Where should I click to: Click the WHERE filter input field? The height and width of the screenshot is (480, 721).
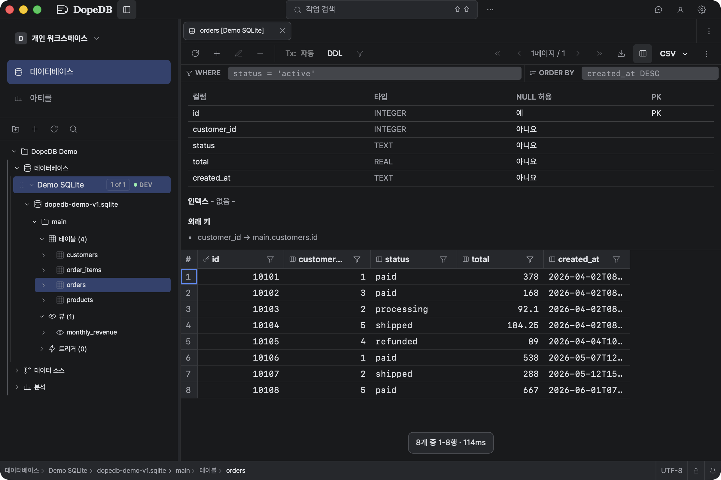tap(375, 73)
